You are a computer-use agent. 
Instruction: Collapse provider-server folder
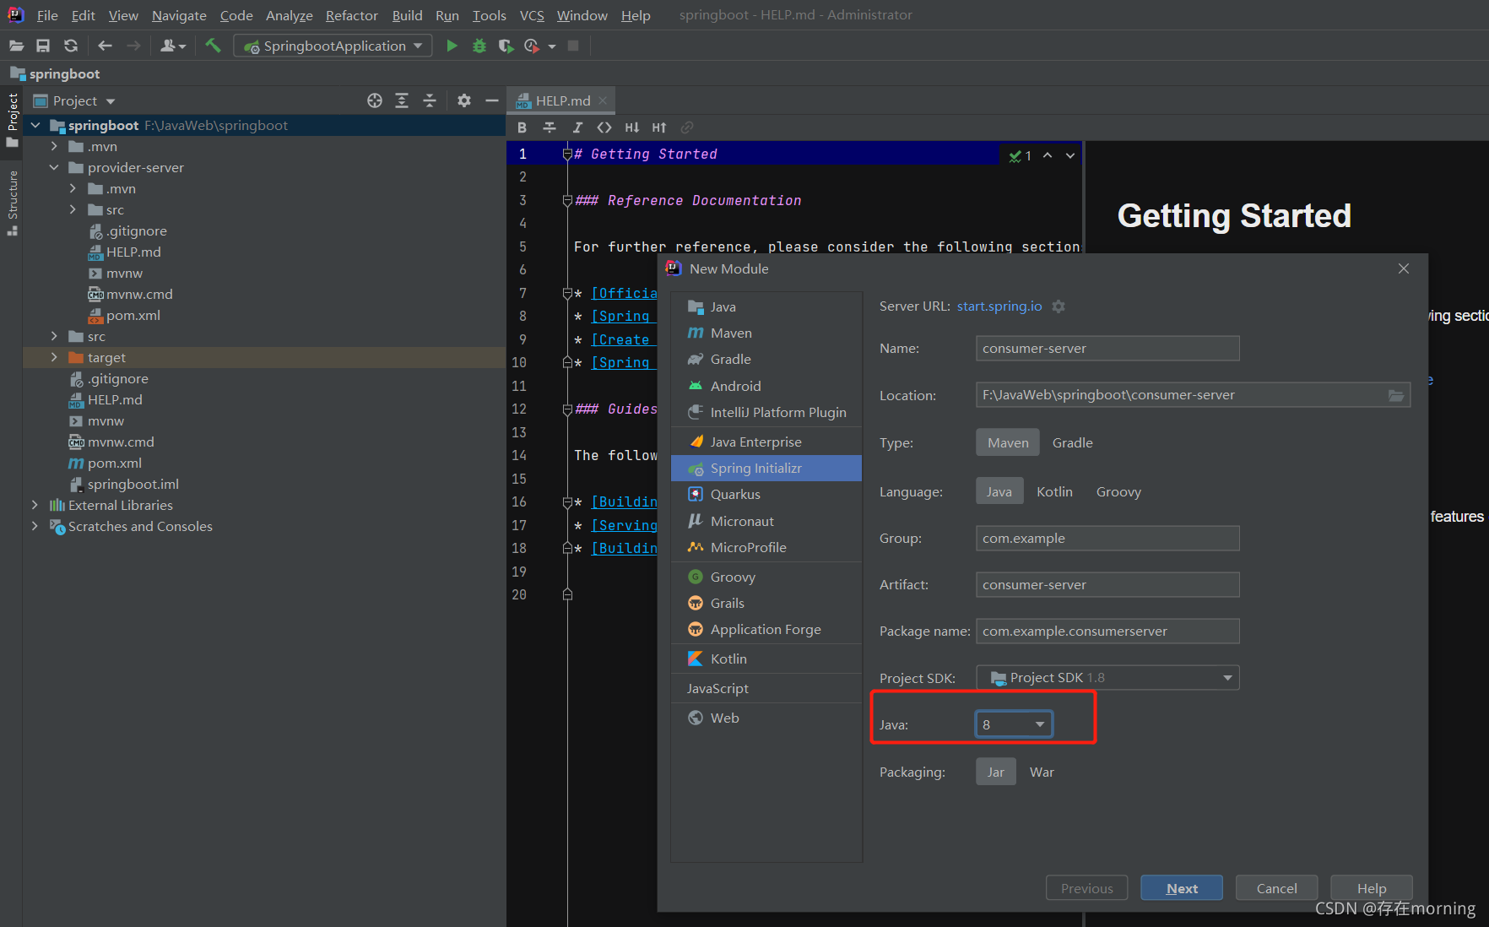[x=54, y=167]
